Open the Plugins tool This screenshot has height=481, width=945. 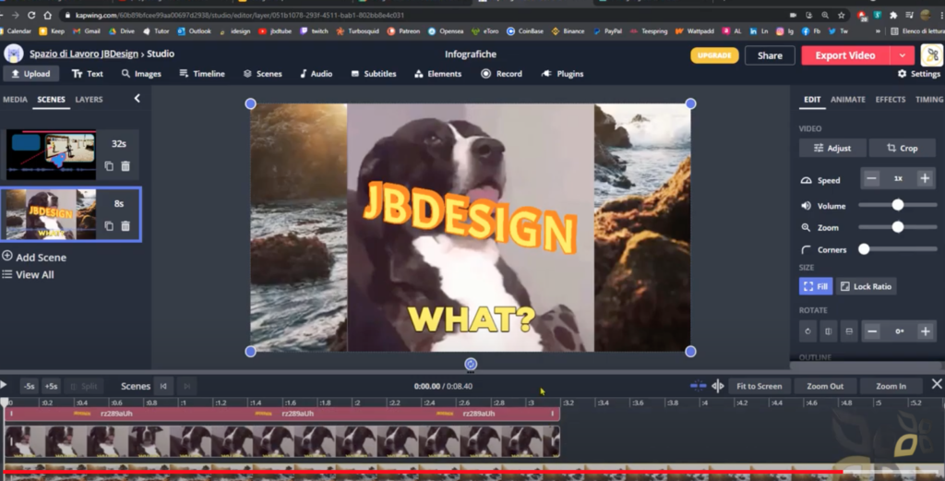pyautogui.click(x=562, y=74)
